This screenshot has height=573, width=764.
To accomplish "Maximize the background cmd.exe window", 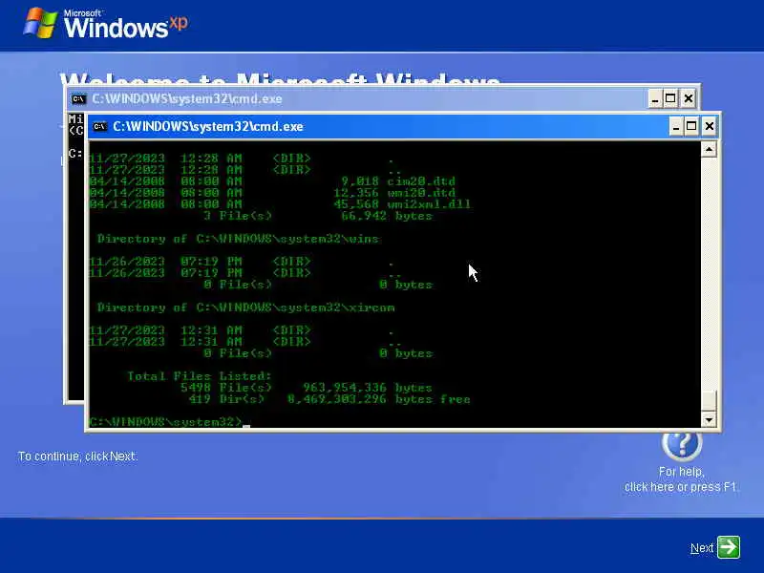I will coord(670,99).
